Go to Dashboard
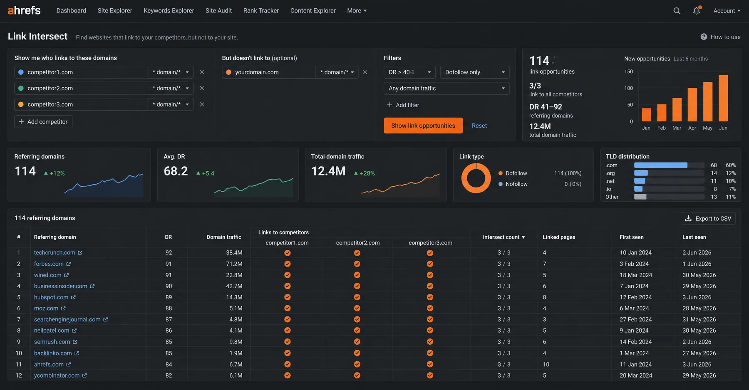749x390 pixels. tap(71, 11)
